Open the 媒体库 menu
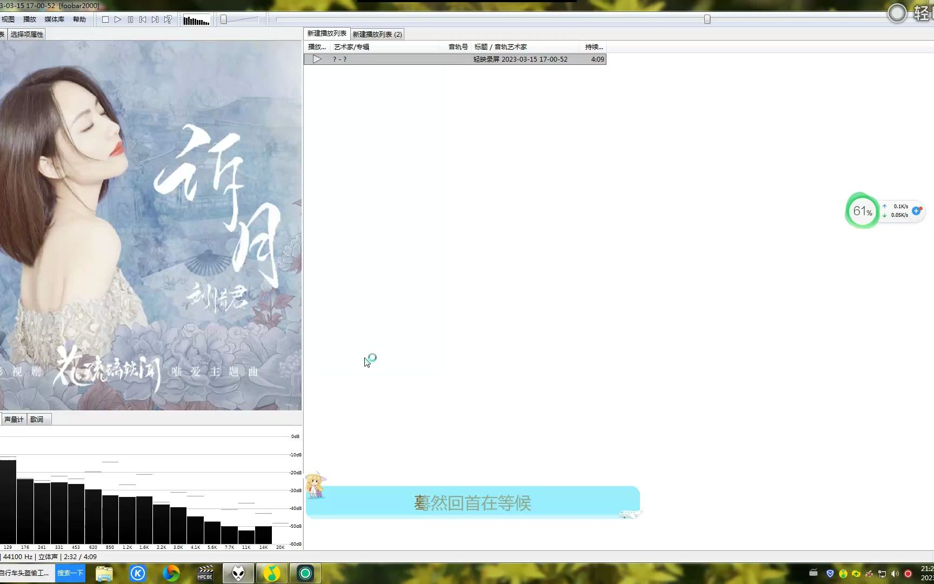Viewport: 934px width, 584px height. 54,19
